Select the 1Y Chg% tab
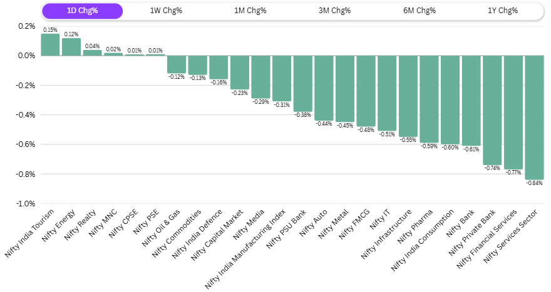Screen dimensions: 551x292 (x=503, y=11)
